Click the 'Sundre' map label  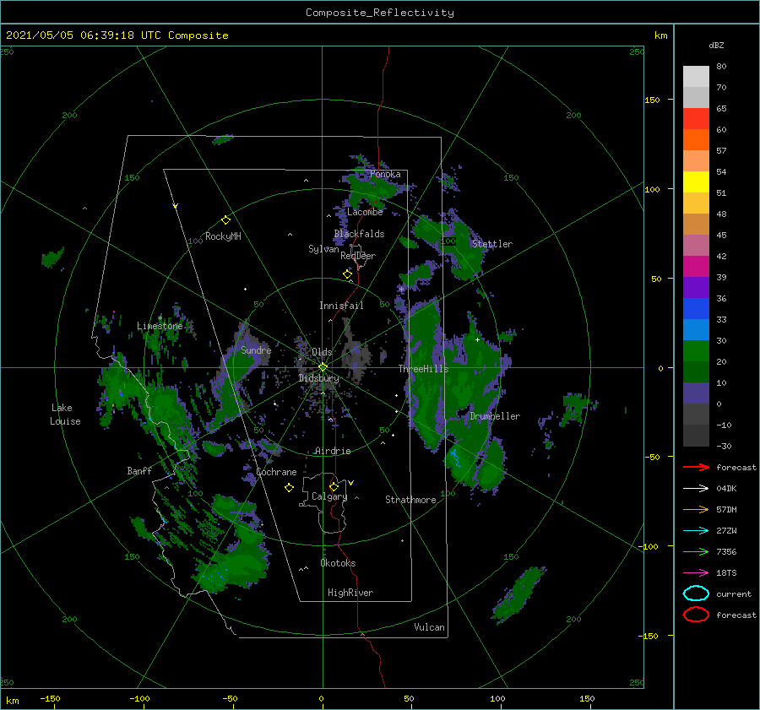pos(256,350)
